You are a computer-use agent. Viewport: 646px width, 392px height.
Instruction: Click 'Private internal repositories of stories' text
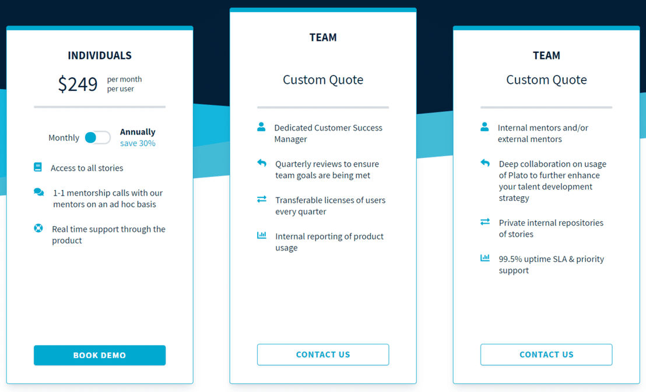click(551, 228)
